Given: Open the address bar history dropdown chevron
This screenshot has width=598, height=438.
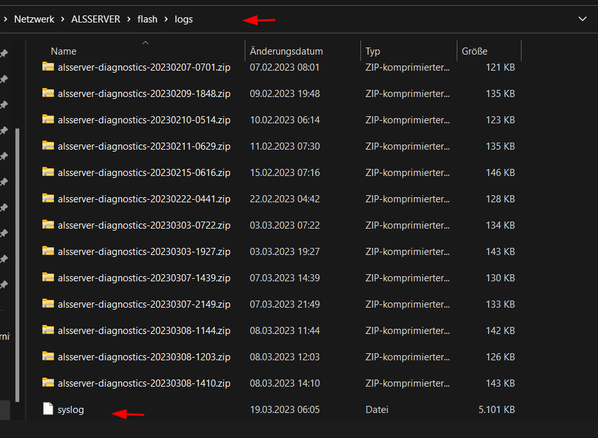Looking at the screenshot, I should pos(583,19).
